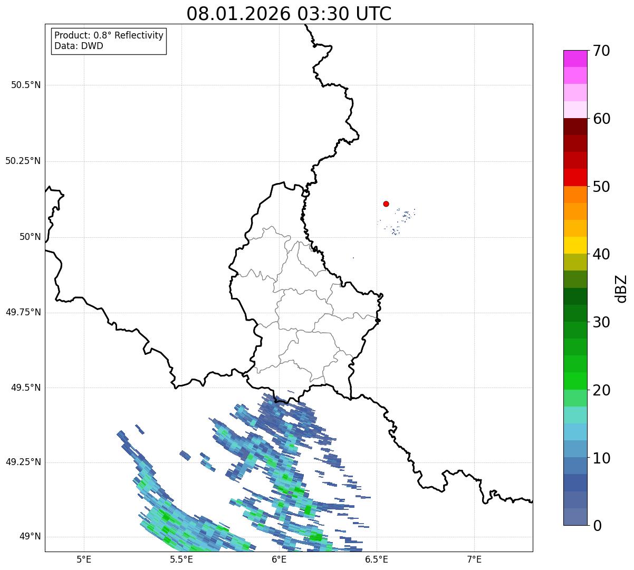
Task: Click the colorbar tick label 30
Action: pos(601,322)
